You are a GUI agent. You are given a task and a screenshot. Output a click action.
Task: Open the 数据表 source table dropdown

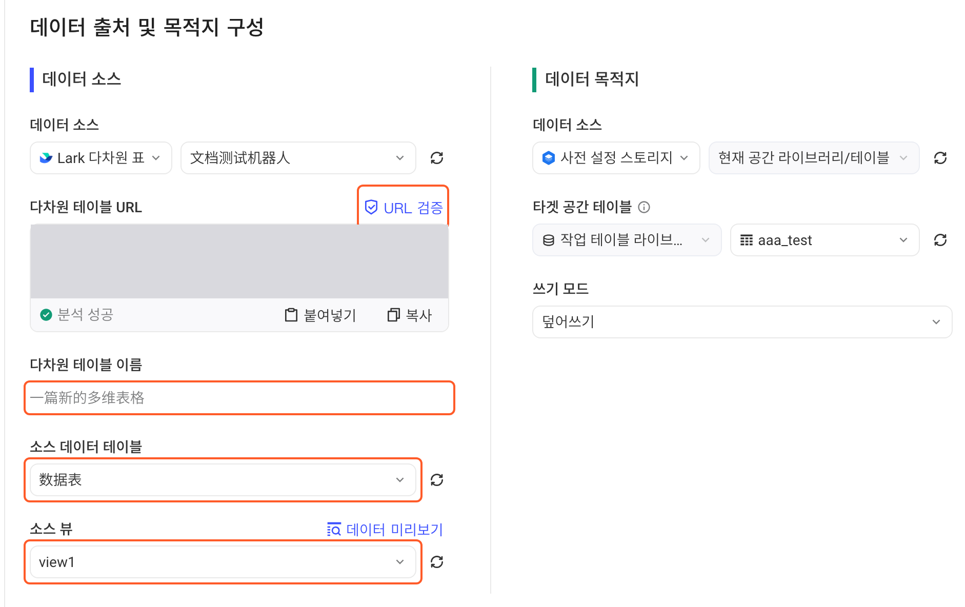(x=223, y=480)
